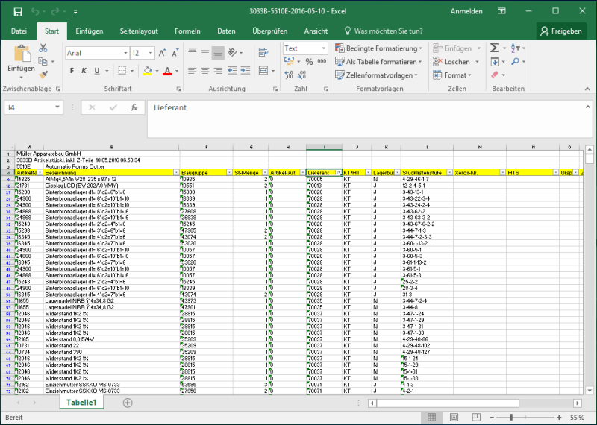This screenshot has width=597, height=425.
Task: Click the Format Painter brush icon
Action: pos(43,75)
